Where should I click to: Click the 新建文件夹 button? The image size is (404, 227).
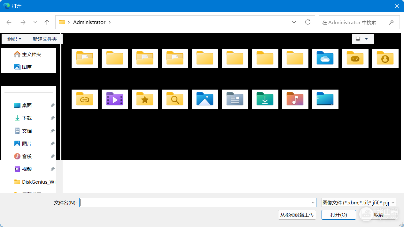[45, 39]
